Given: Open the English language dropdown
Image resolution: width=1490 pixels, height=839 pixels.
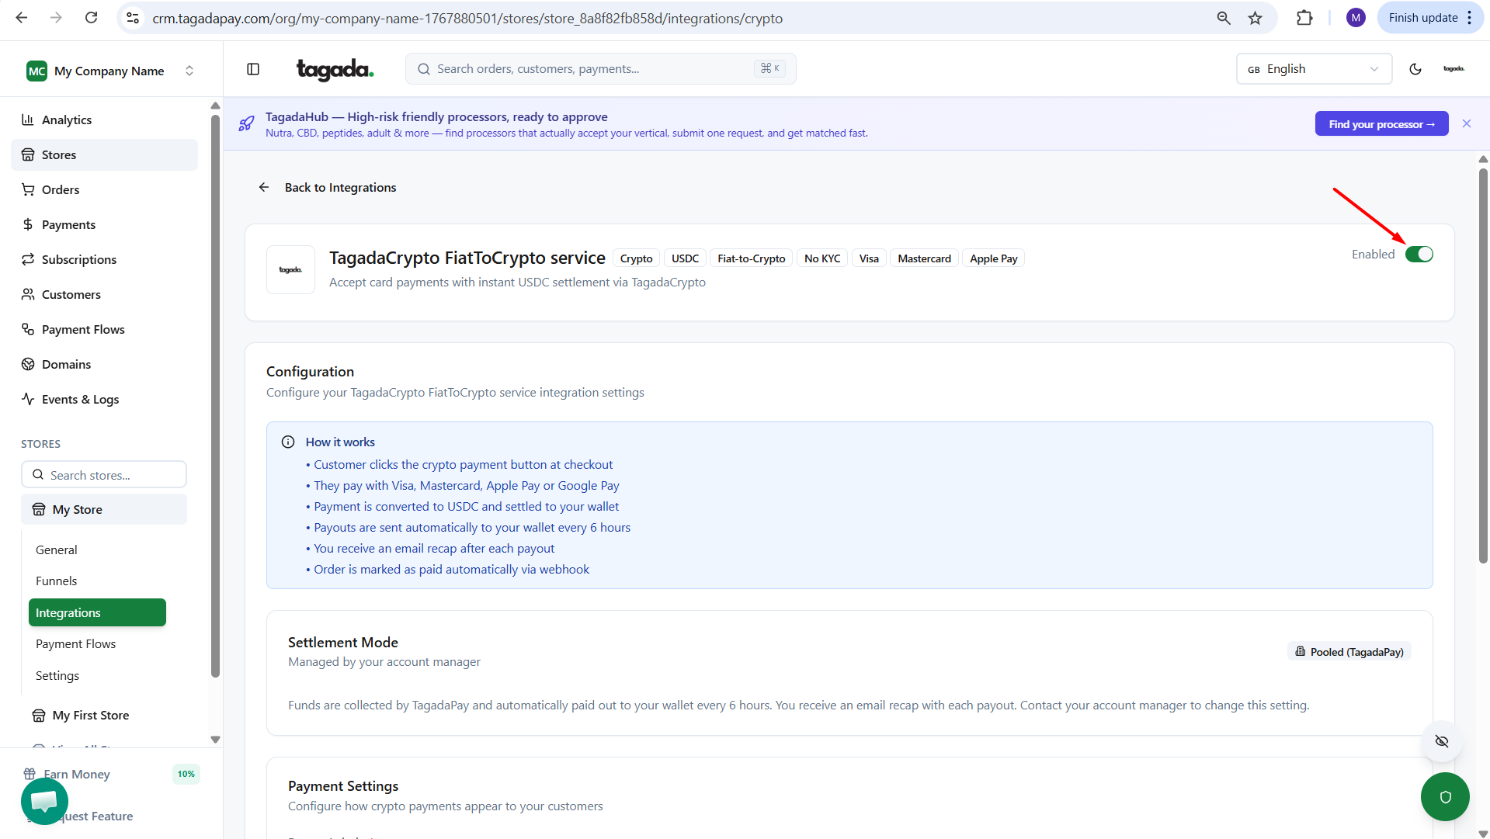Looking at the screenshot, I should click(1313, 69).
